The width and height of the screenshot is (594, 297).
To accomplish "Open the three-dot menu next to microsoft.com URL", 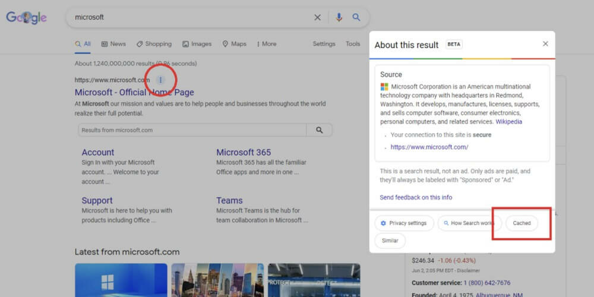I will point(160,80).
